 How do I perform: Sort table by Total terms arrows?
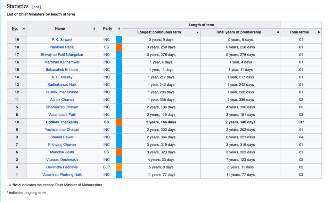click(x=319, y=32)
